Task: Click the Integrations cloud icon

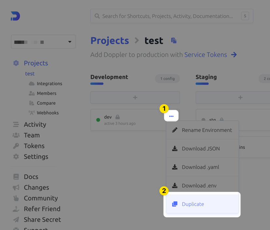Action: click(x=32, y=83)
